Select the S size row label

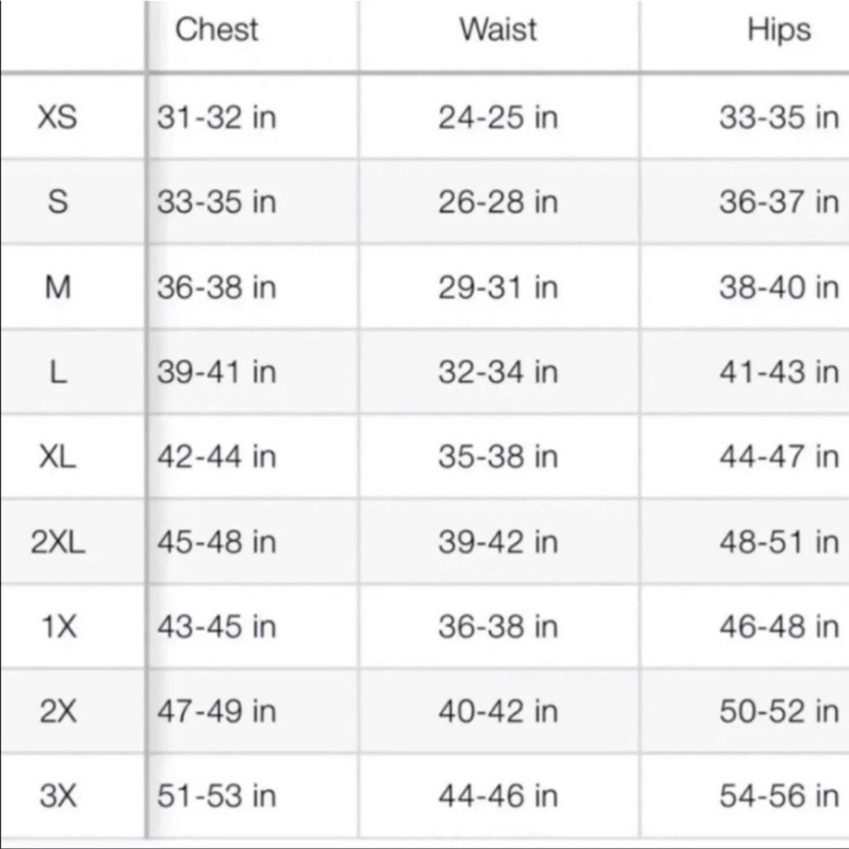click(x=57, y=202)
